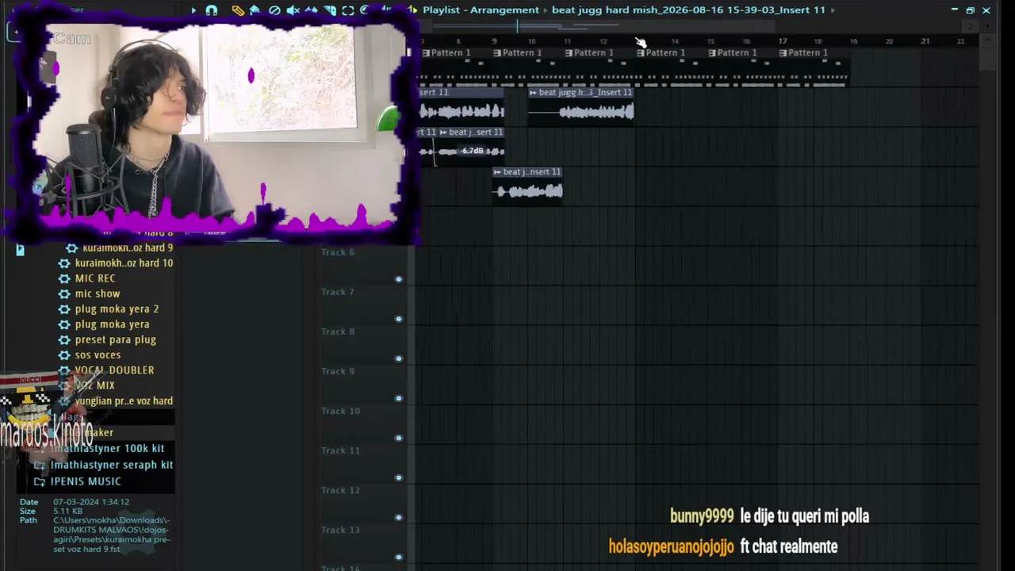Click the -6.7dB gain label on clip
This screenshot has height=571, width=1015.
(473, 151)
